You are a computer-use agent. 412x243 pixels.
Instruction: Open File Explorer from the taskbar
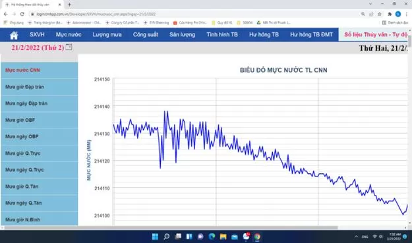coord(223,236)
